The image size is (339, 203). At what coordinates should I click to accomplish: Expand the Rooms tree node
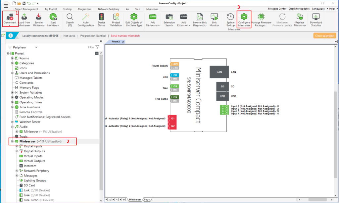(12, 58)
